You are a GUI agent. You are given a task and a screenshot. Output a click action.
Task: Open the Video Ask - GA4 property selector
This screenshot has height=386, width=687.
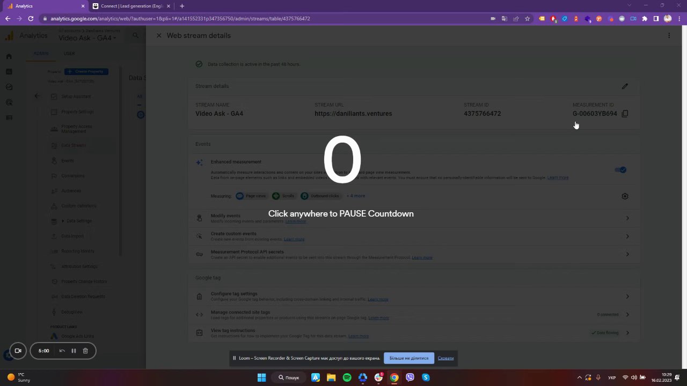tap(87, 38)
